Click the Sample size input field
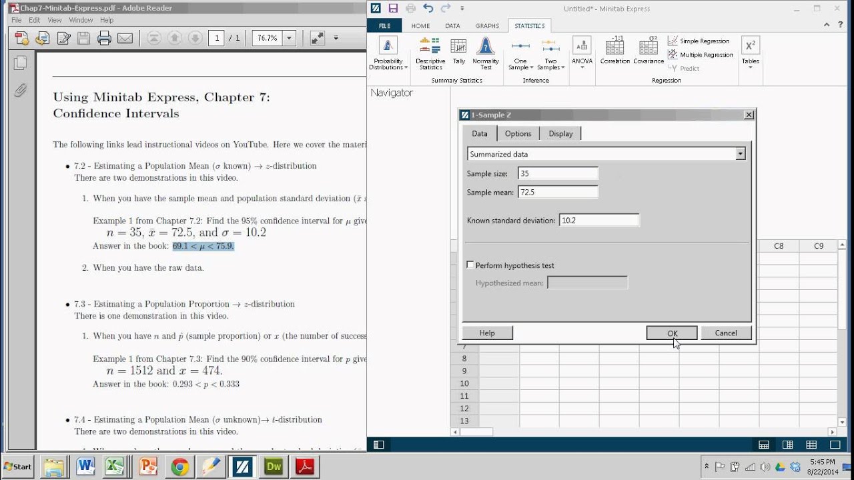854x480 pixels. coord(558,173)
